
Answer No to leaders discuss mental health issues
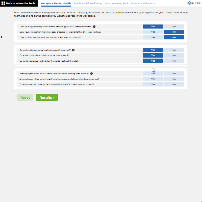[174, 50]
